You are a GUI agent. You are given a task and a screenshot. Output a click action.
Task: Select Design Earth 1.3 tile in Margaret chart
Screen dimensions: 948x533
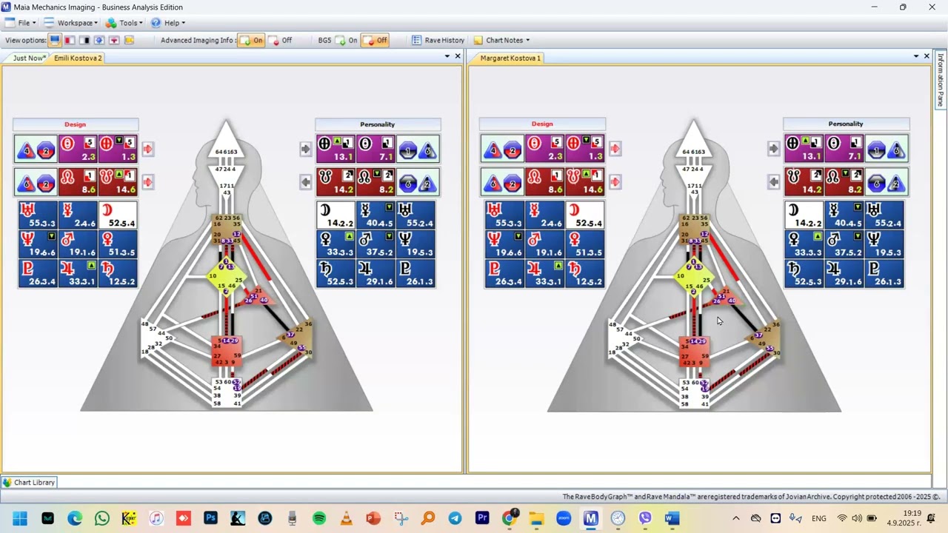[585, 149]
